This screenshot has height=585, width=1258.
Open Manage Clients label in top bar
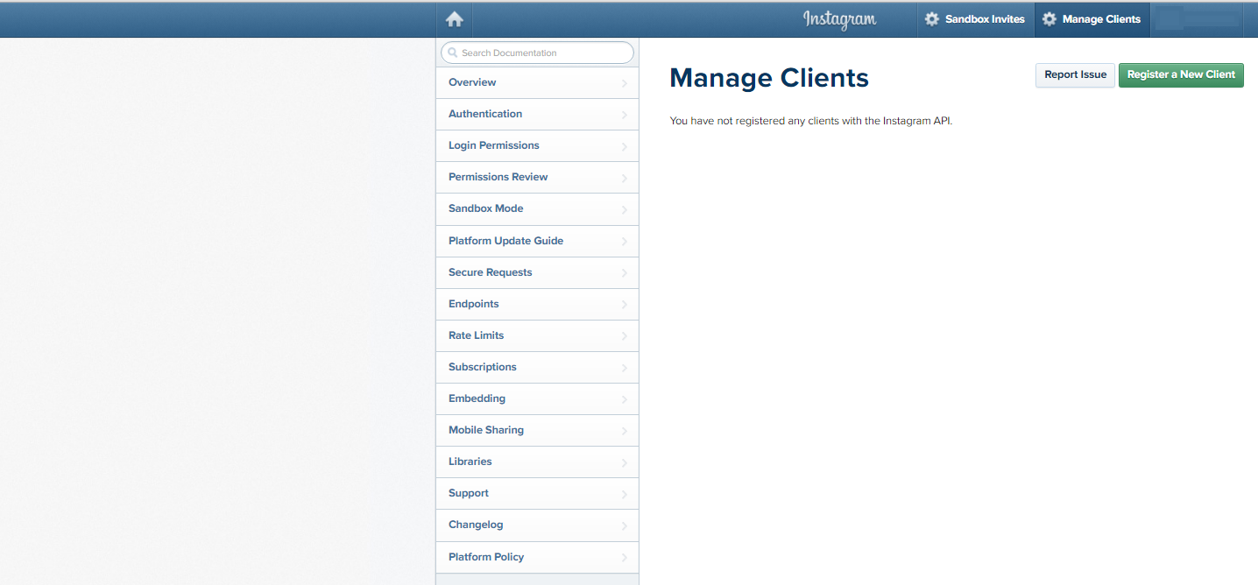pos(1101,19)
